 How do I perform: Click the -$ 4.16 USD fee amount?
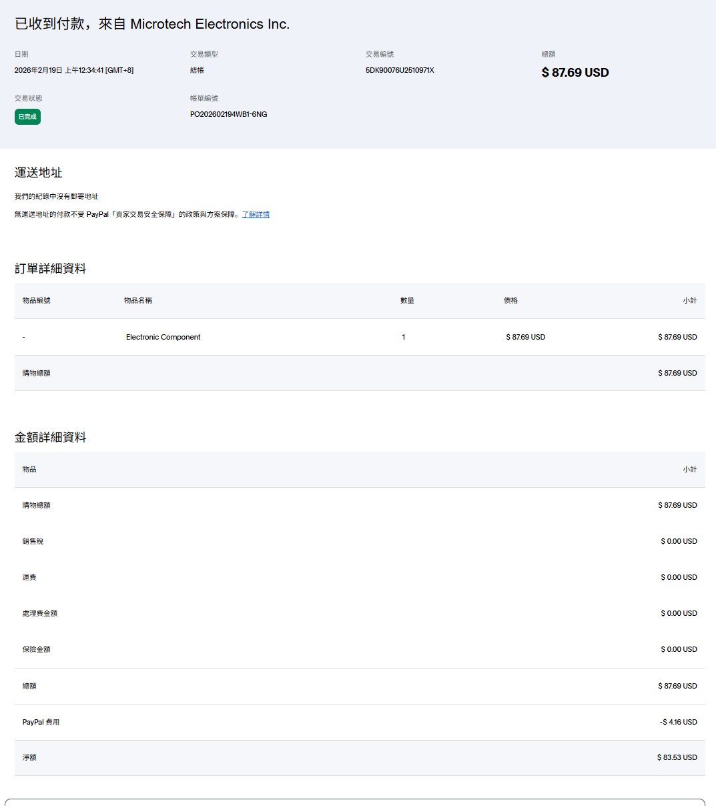(x=678, y=722)
